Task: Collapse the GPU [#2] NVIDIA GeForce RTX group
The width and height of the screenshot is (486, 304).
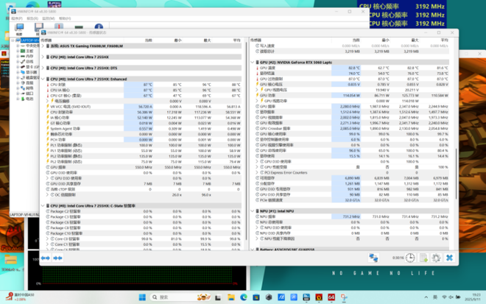Action: coord(251,63)
